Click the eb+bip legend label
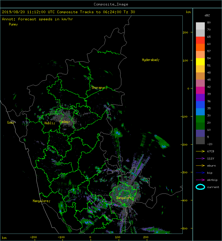This screenshot has height=241, width=222. point(212,180)
